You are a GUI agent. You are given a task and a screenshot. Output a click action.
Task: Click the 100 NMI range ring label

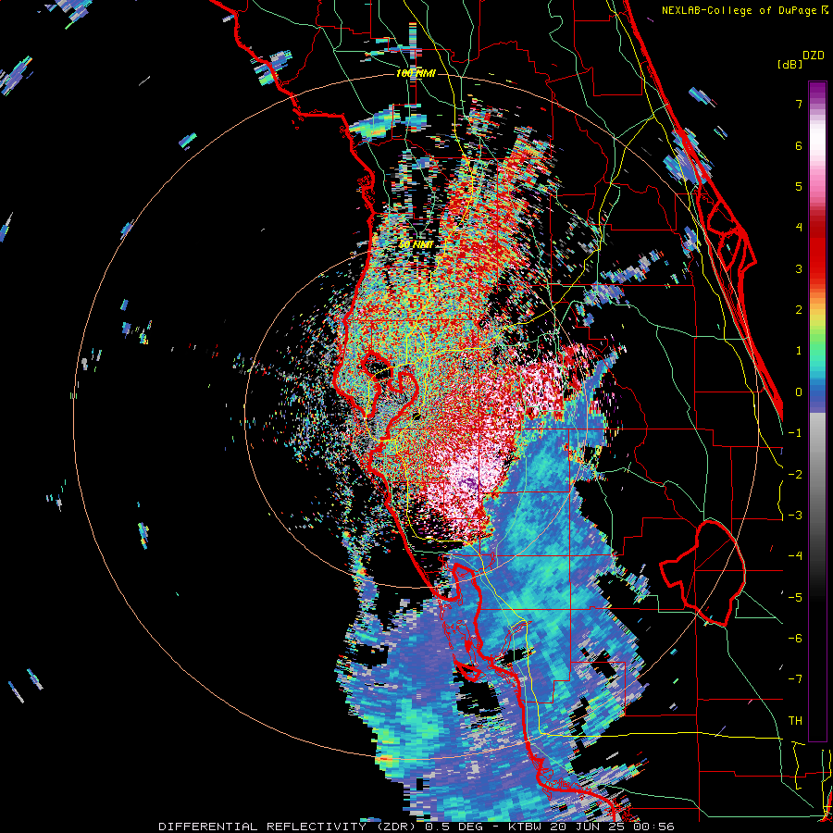(x=416, y=73)
